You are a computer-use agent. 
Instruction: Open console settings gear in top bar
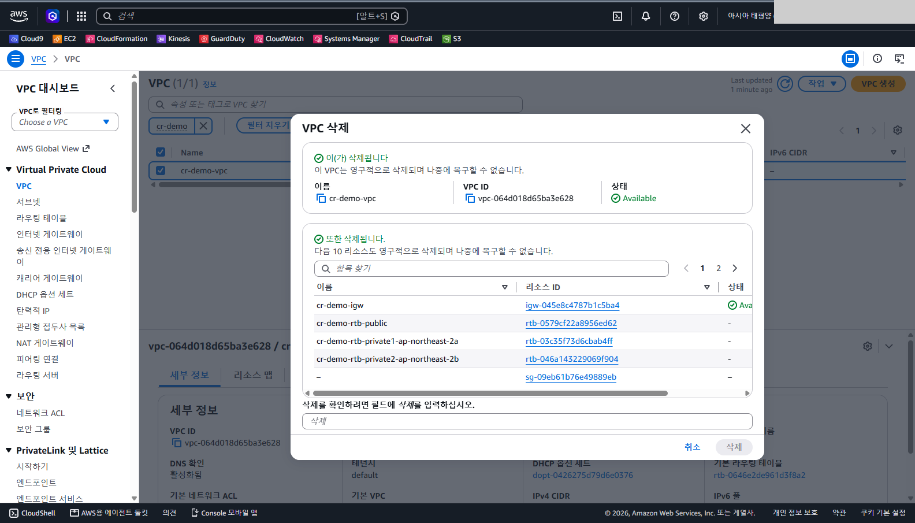pos(704,16)
